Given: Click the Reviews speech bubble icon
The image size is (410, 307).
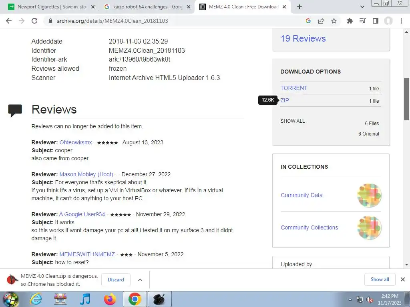Looking at the screenshot, I should pos(15,110).
